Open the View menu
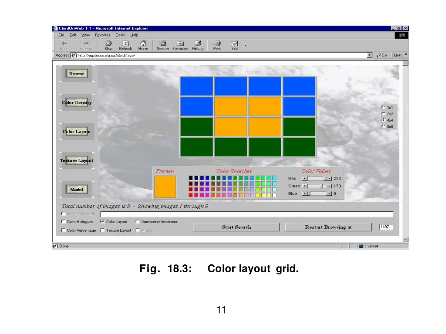The height and width of the screenshot is (334, 446). click(x=85, y=35)
